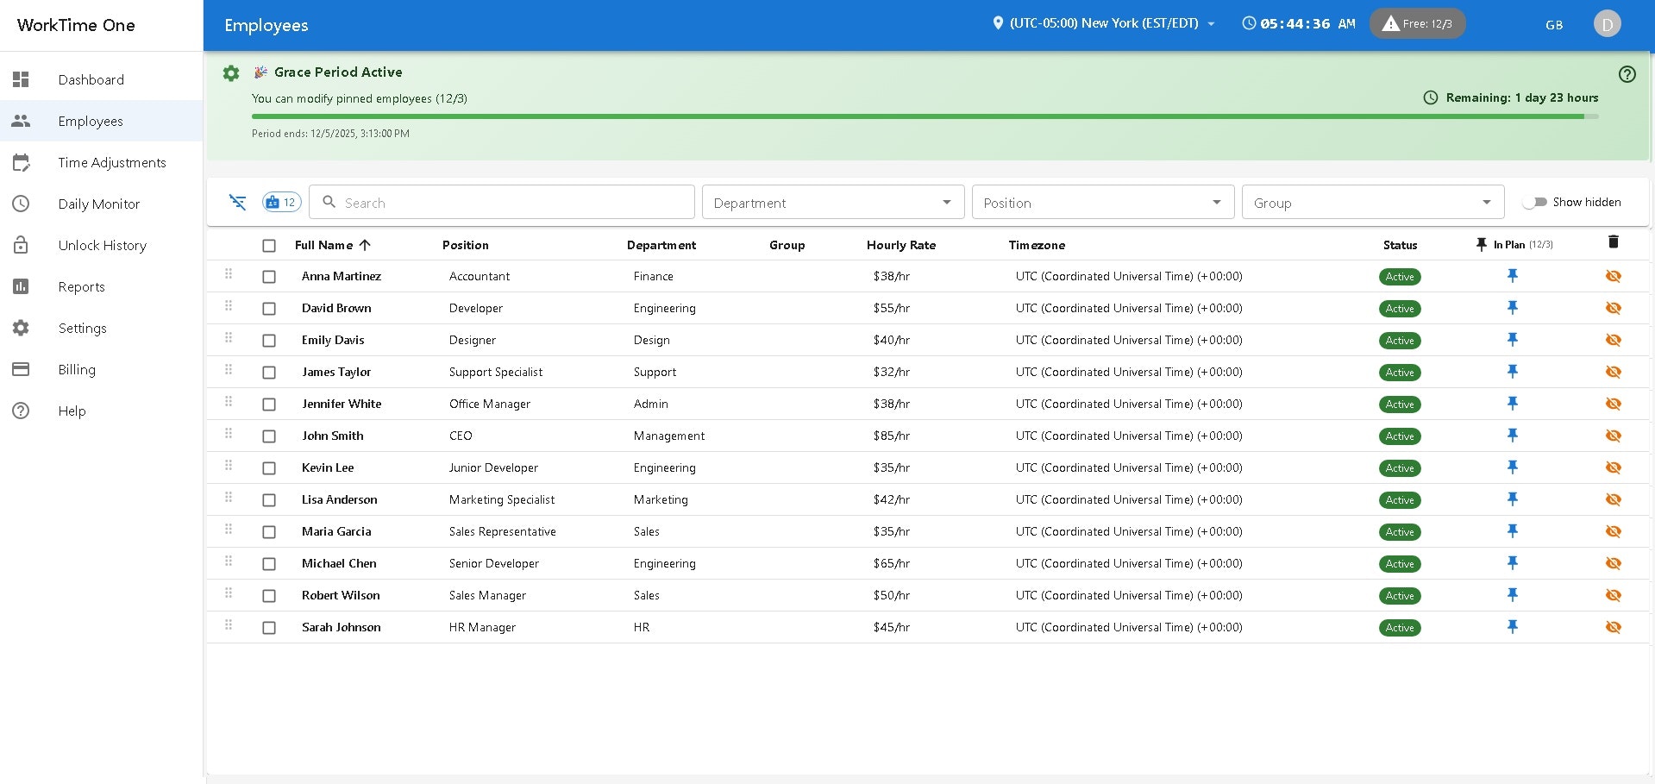
Task: Sort by the Hourly Rate column header
Action: click(901, 245)
